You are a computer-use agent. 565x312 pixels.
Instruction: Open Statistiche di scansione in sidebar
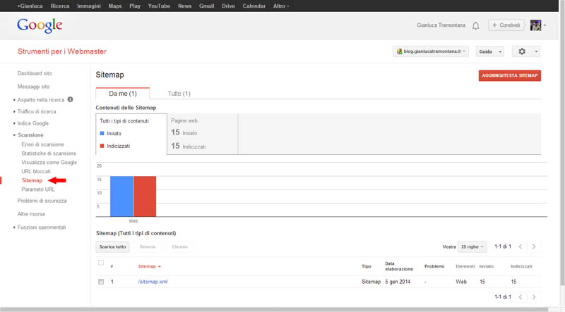(49, 154)
